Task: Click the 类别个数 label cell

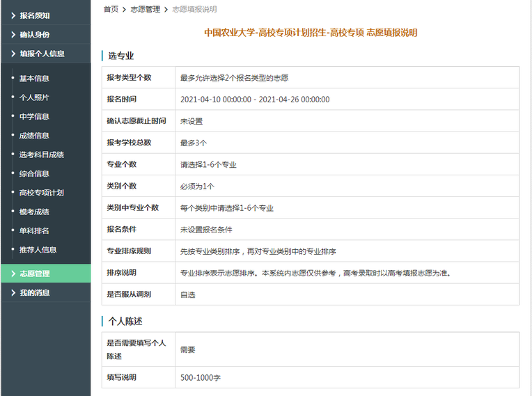Action: point(139,186)
